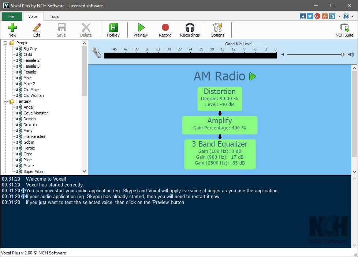
Task: Start recording with Record button
Action: tap(165, 30)
